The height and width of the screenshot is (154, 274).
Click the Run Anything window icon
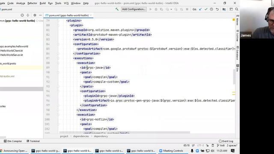(x=231, y=9)
